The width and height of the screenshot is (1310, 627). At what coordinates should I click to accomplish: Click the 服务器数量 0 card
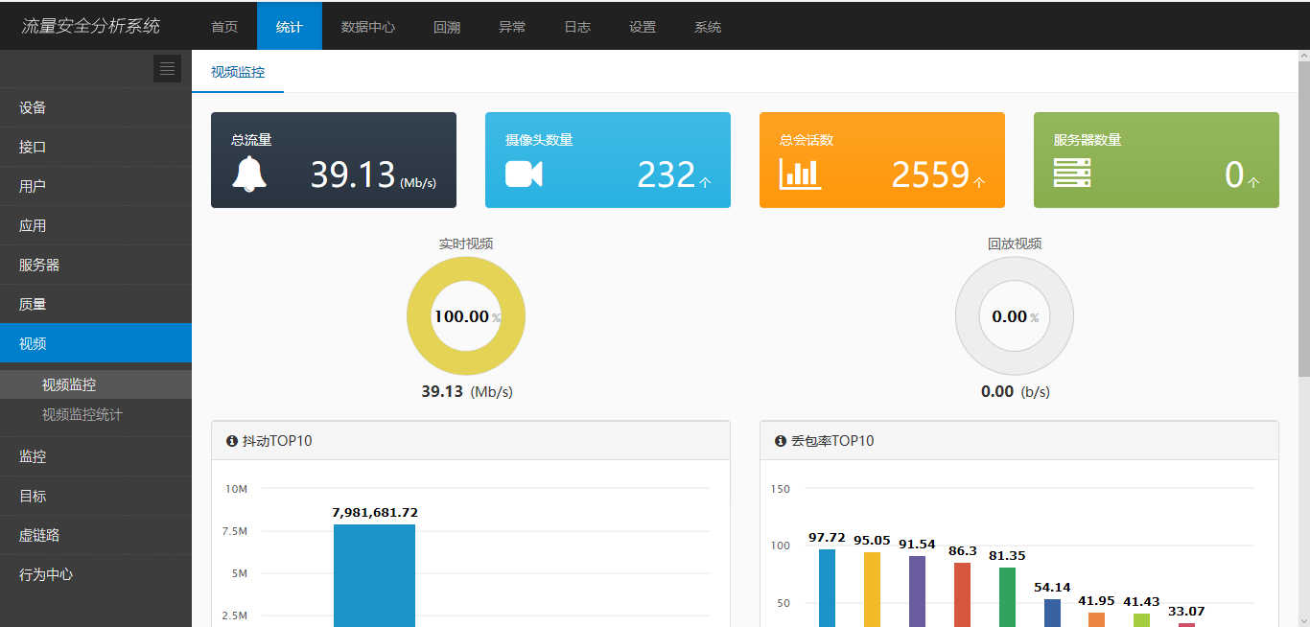point(1157,160)
